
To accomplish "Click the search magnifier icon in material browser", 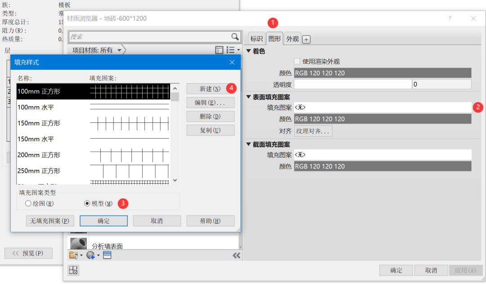I will click(235, 36).
